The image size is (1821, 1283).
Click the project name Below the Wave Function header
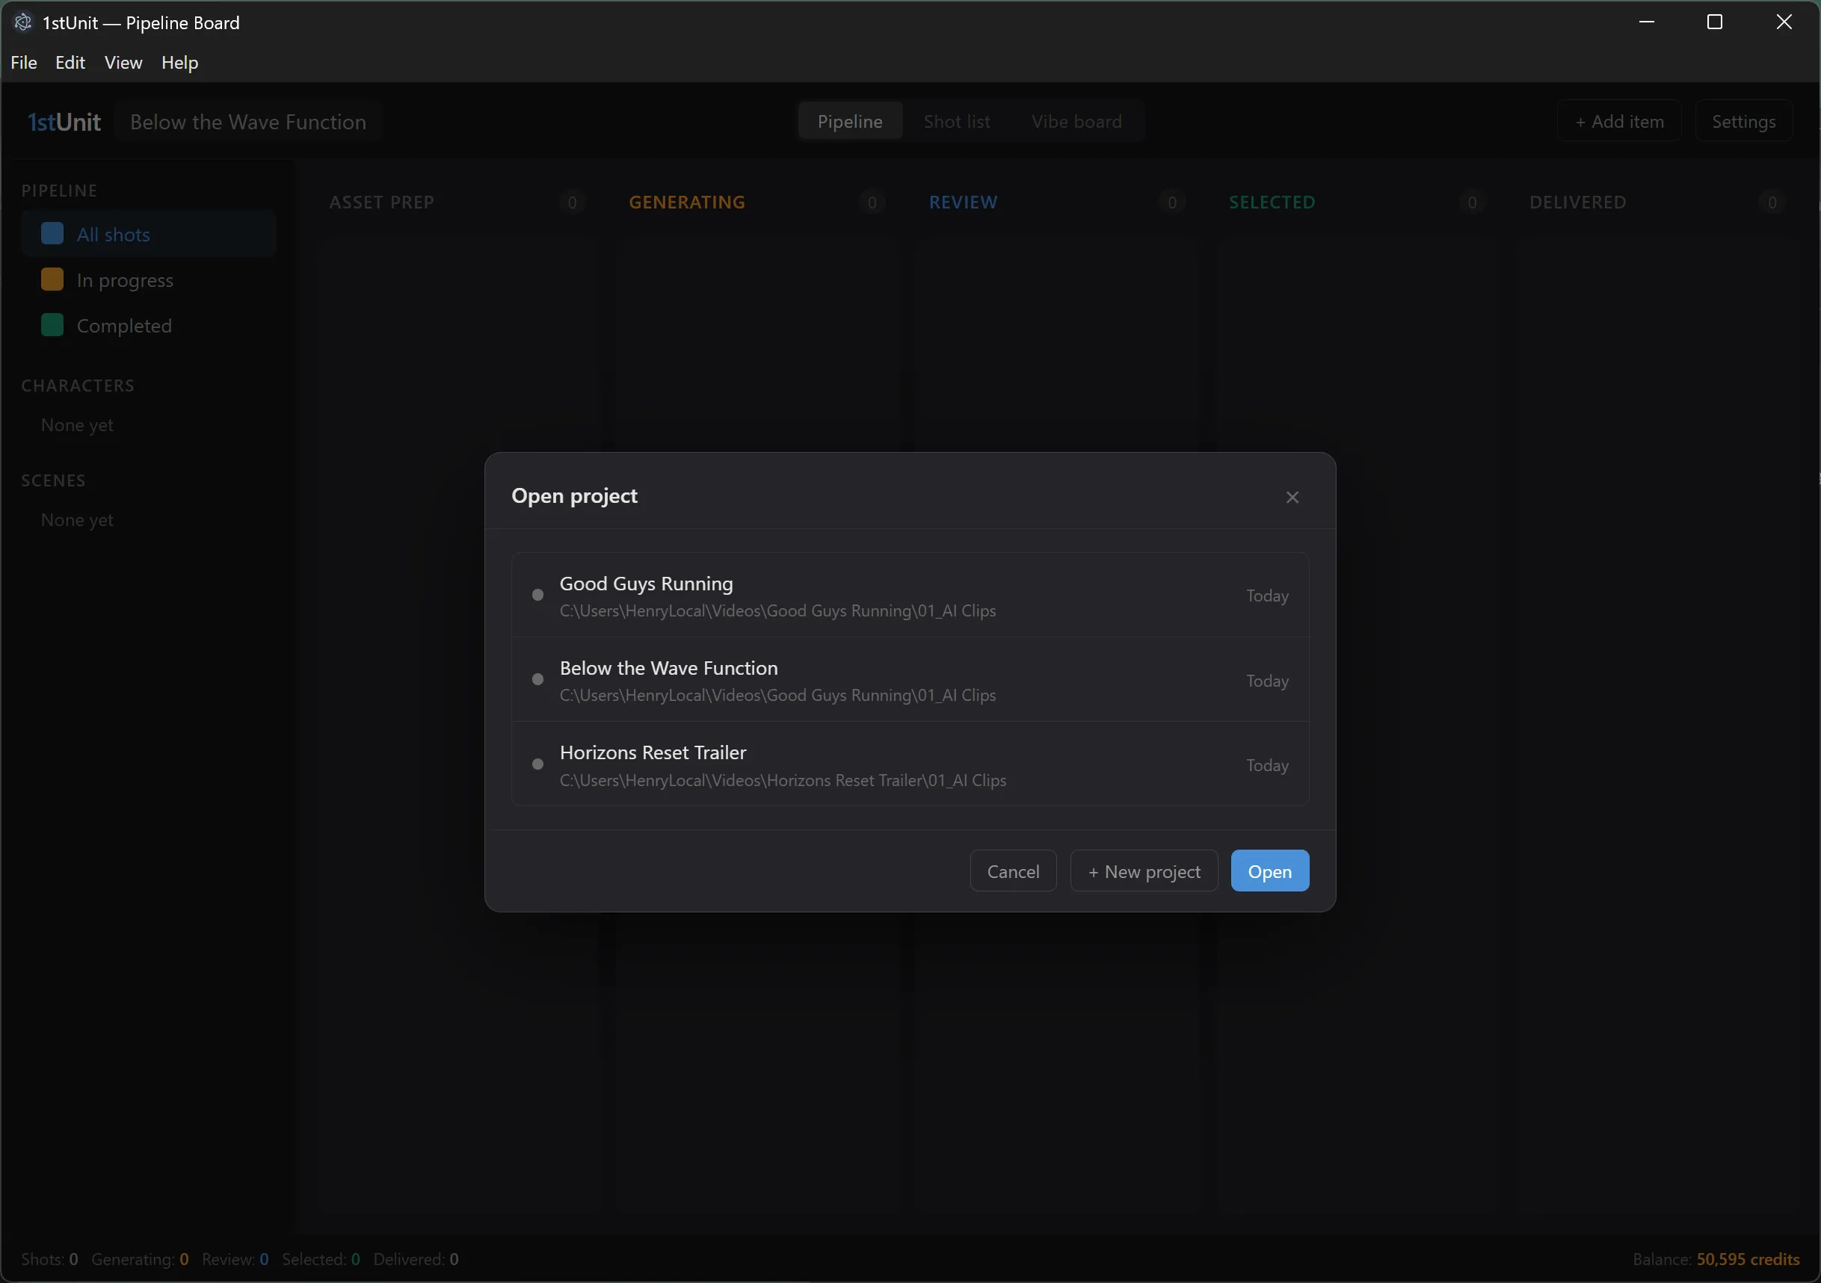click(x=248, y=122)
